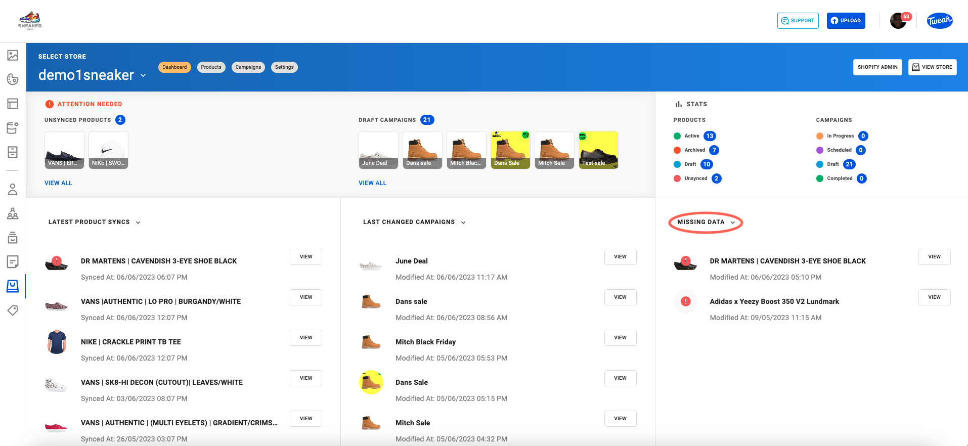The height and width of the screenshot is (446, 968).
Task: View the June Deal campaign
Action: click(x=621, y=257)
